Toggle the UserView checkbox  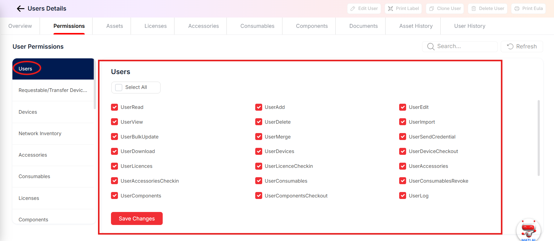(114, 122)
